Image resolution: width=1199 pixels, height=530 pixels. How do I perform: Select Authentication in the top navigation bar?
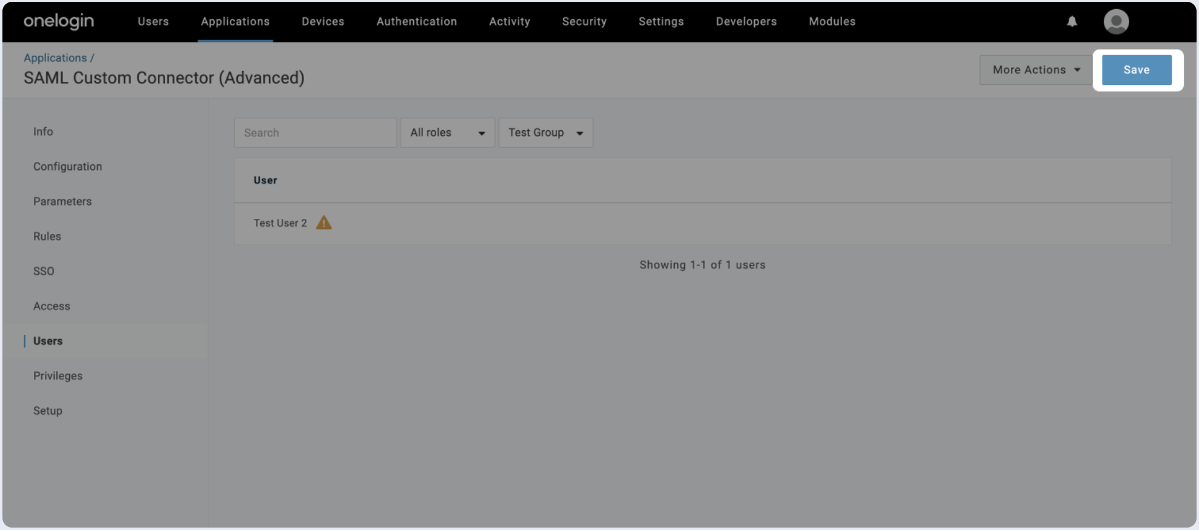416,21
